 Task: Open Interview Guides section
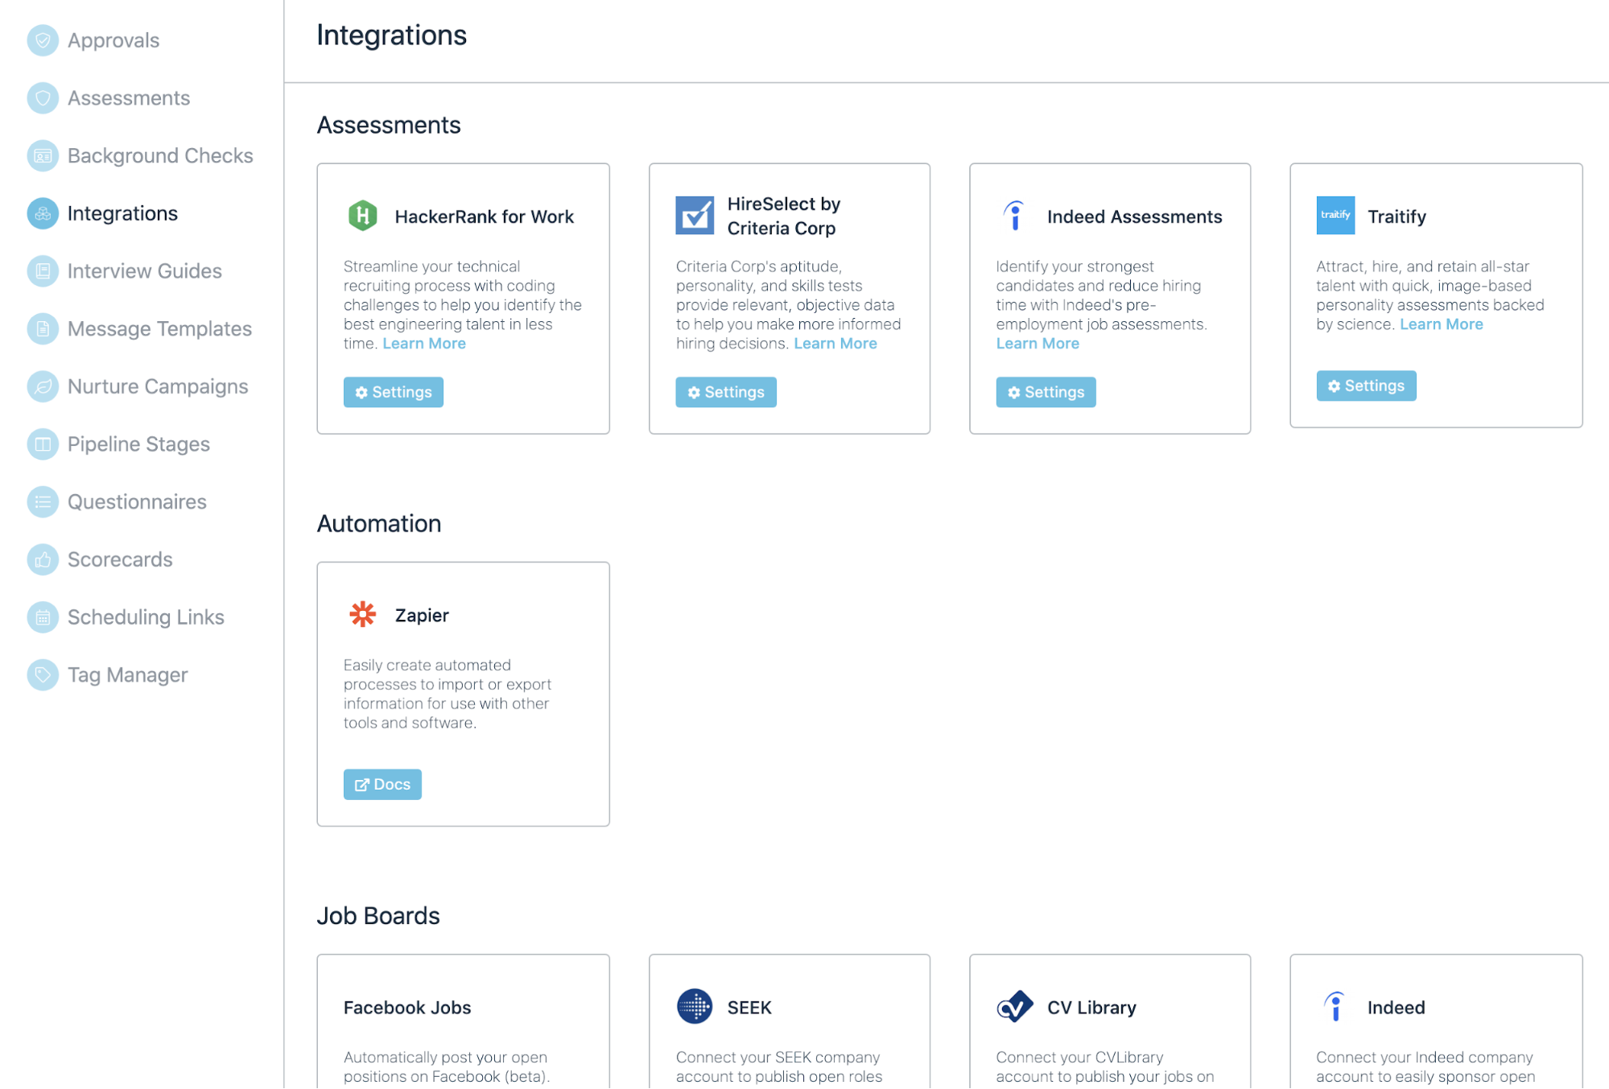click(145, 271)
